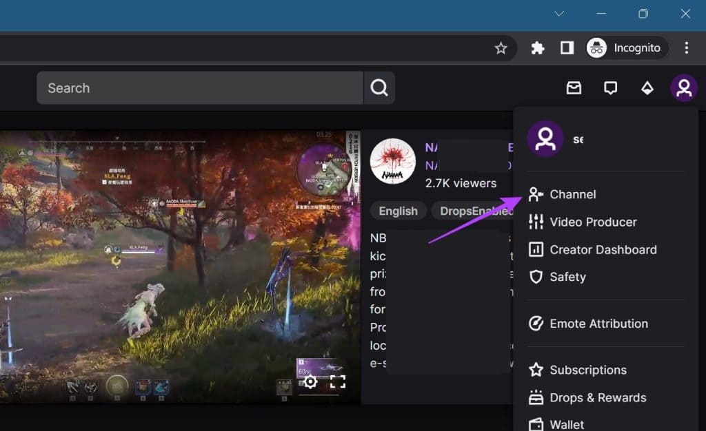Open Creator Dashboard menu entry
This screenshot has width=706, height=431.
(x=602, y=249)
